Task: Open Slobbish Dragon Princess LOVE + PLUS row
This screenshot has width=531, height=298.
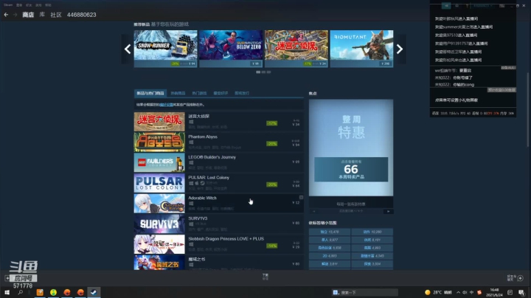Action: click(x=218, y=244)
